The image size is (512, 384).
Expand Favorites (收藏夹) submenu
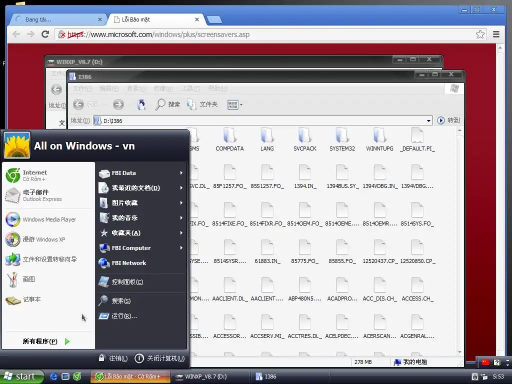[141, 233]
